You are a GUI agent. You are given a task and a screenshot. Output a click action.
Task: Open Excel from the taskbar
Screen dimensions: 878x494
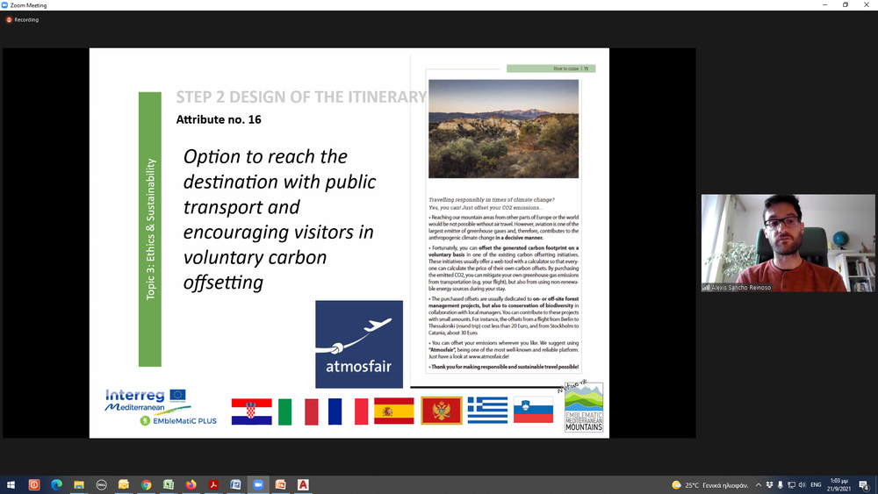tap(169, 484)
